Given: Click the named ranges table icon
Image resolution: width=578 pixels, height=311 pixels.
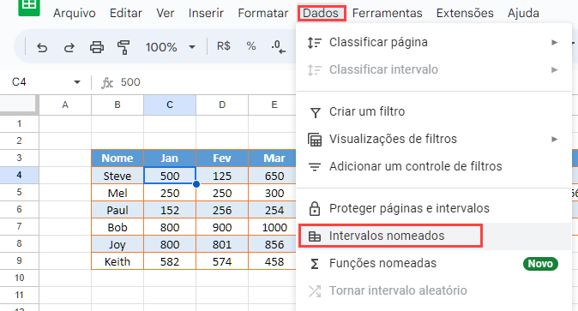Looking at the screenshot, I should pos(315,236).
